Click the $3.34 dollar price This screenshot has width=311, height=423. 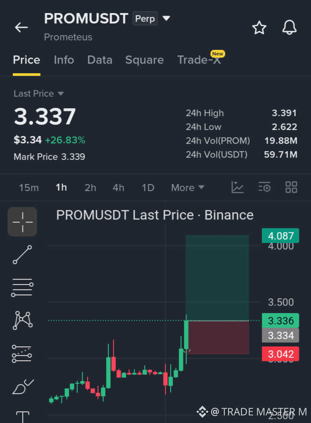28,140
